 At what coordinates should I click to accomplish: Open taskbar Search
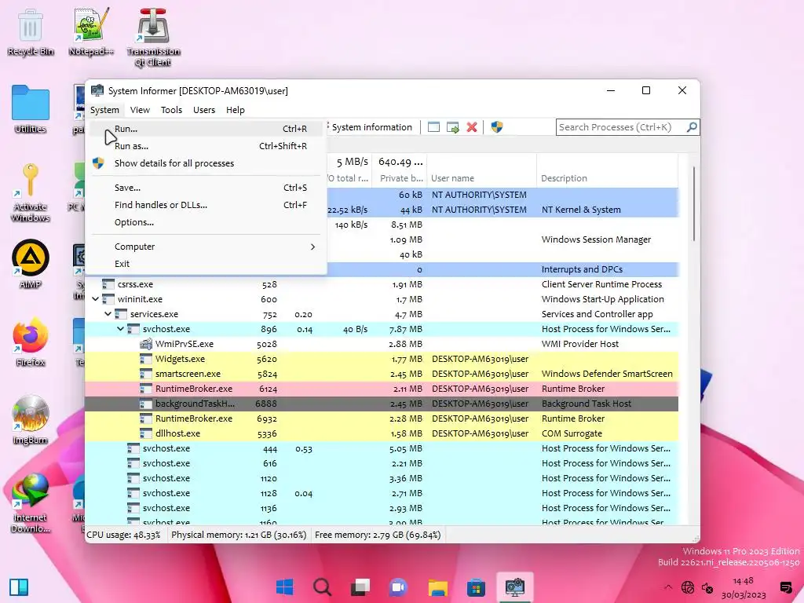coord(323,587)
